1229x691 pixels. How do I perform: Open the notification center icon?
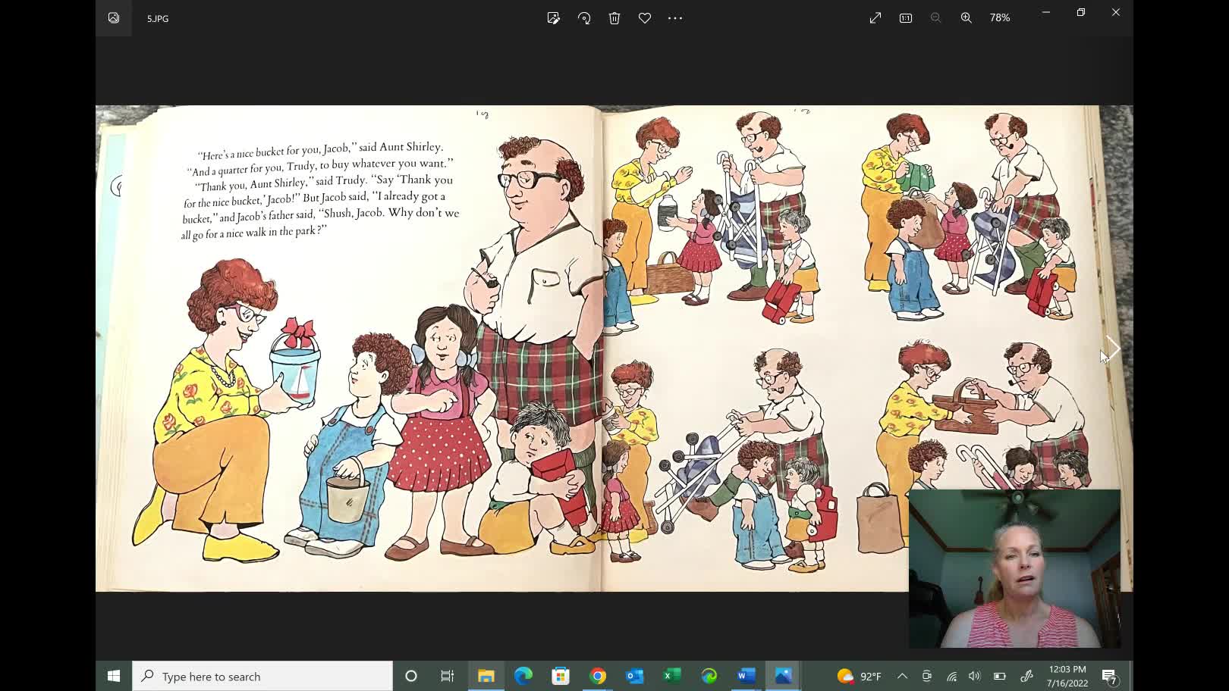coord(1109,676)
